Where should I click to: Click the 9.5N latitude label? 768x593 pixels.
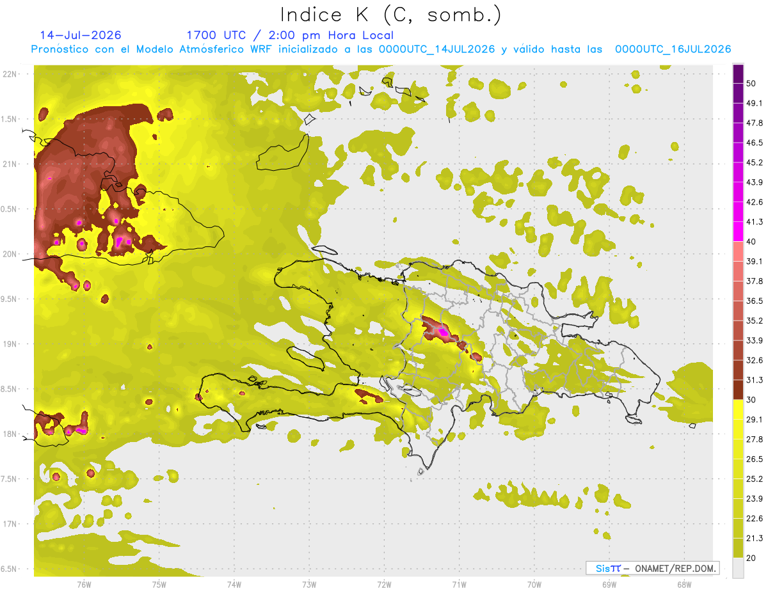[9, 299]
